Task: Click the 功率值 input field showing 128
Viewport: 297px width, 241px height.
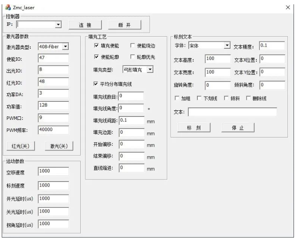Action: click(x=54, y=106)
